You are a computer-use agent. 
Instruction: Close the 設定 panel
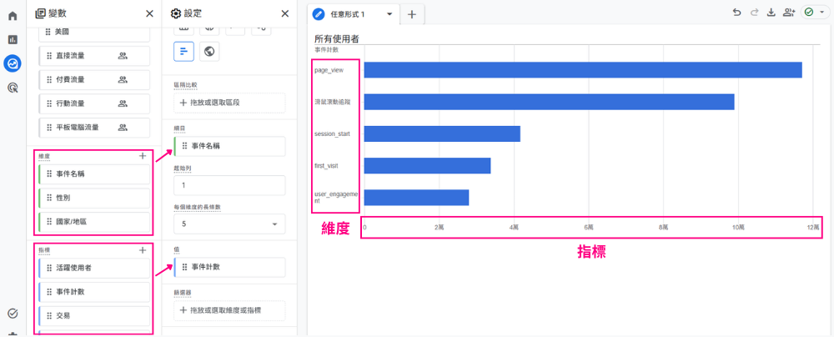pos(285,14)
